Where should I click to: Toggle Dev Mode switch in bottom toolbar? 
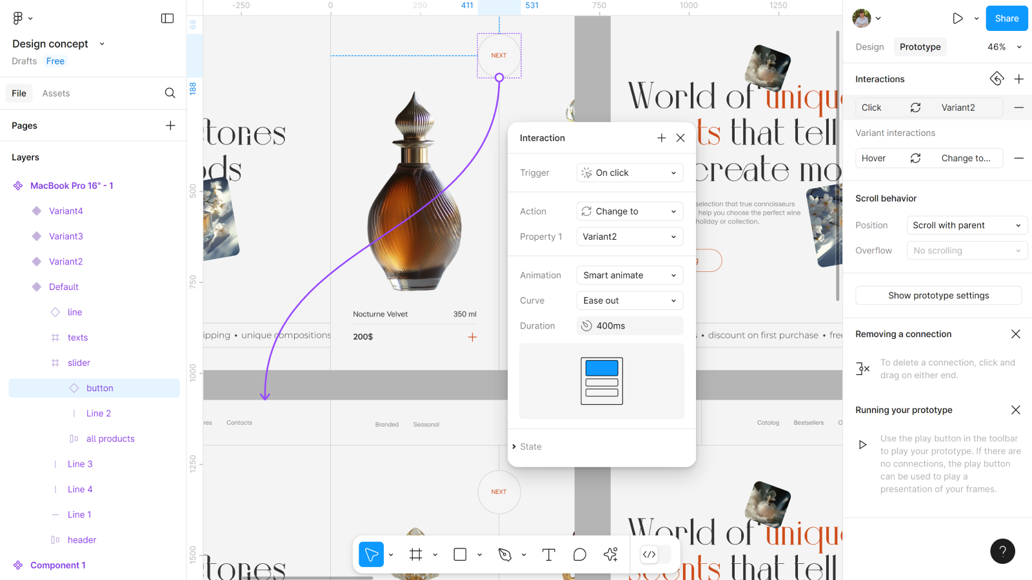point(655,554)
